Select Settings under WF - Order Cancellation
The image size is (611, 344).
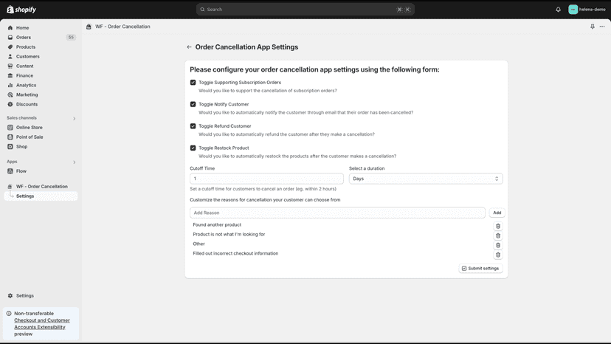tap(41, 196)
